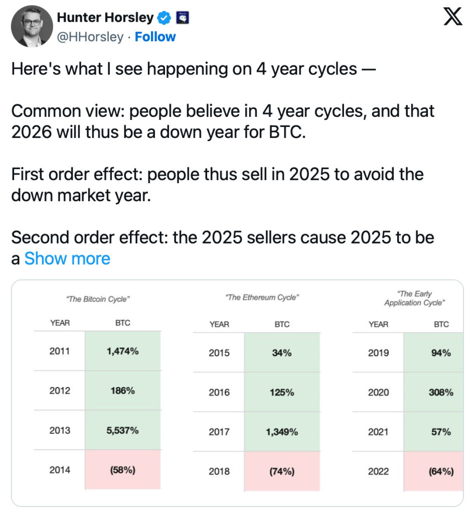Select "The Ethereum Cycle" table heading
This screenshot has height=514, width=474.
click(x=263, y=298)
